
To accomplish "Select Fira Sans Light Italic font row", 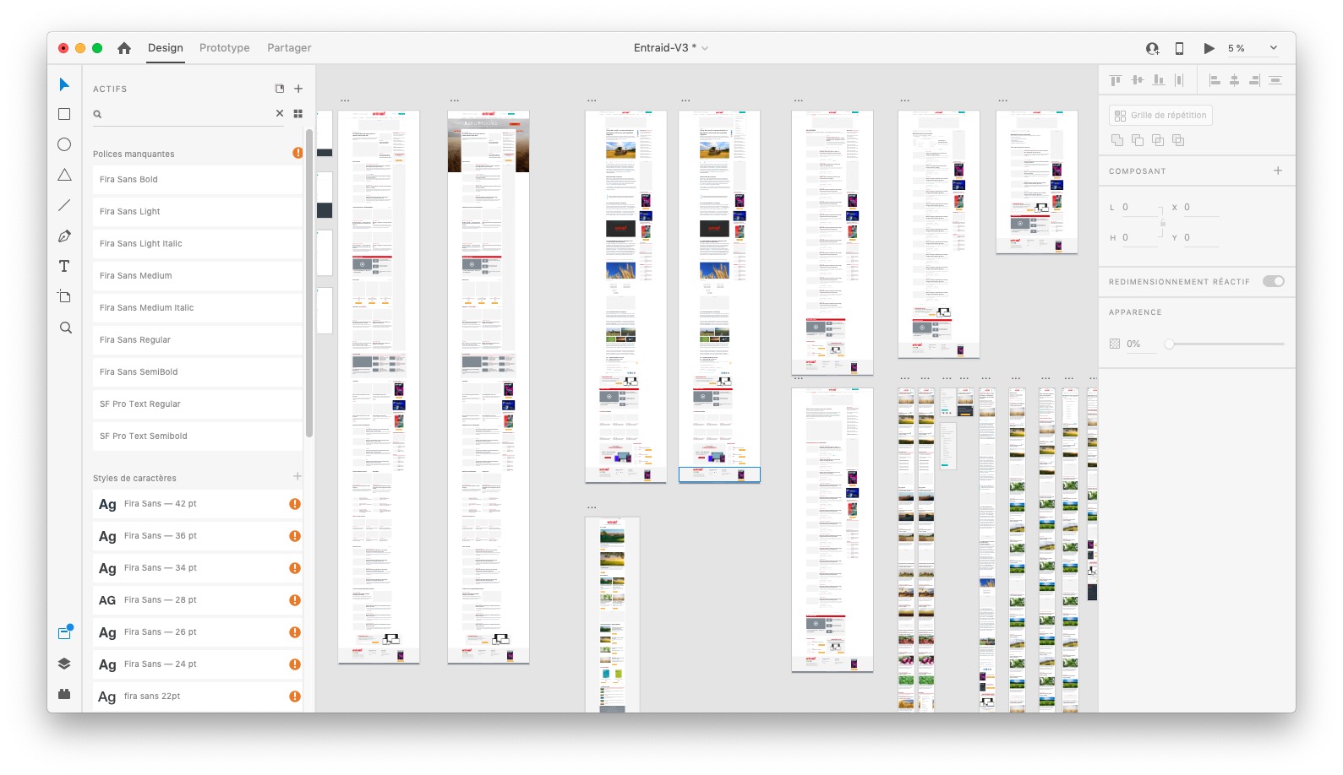I will pyautogui.click(x=198, y=244).
